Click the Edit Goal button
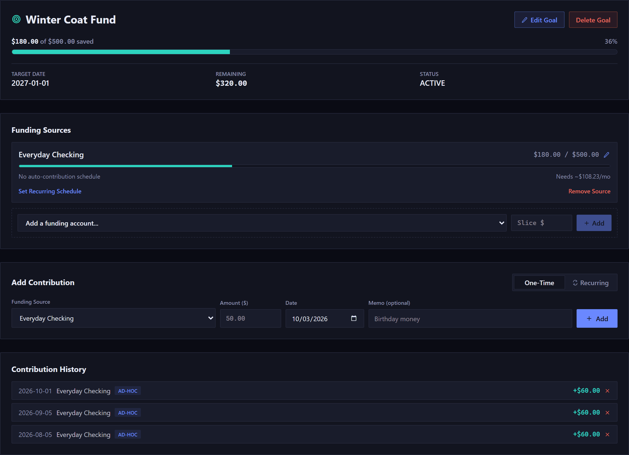This screenshot has width=629, height=455. click(x=539, y=20)
